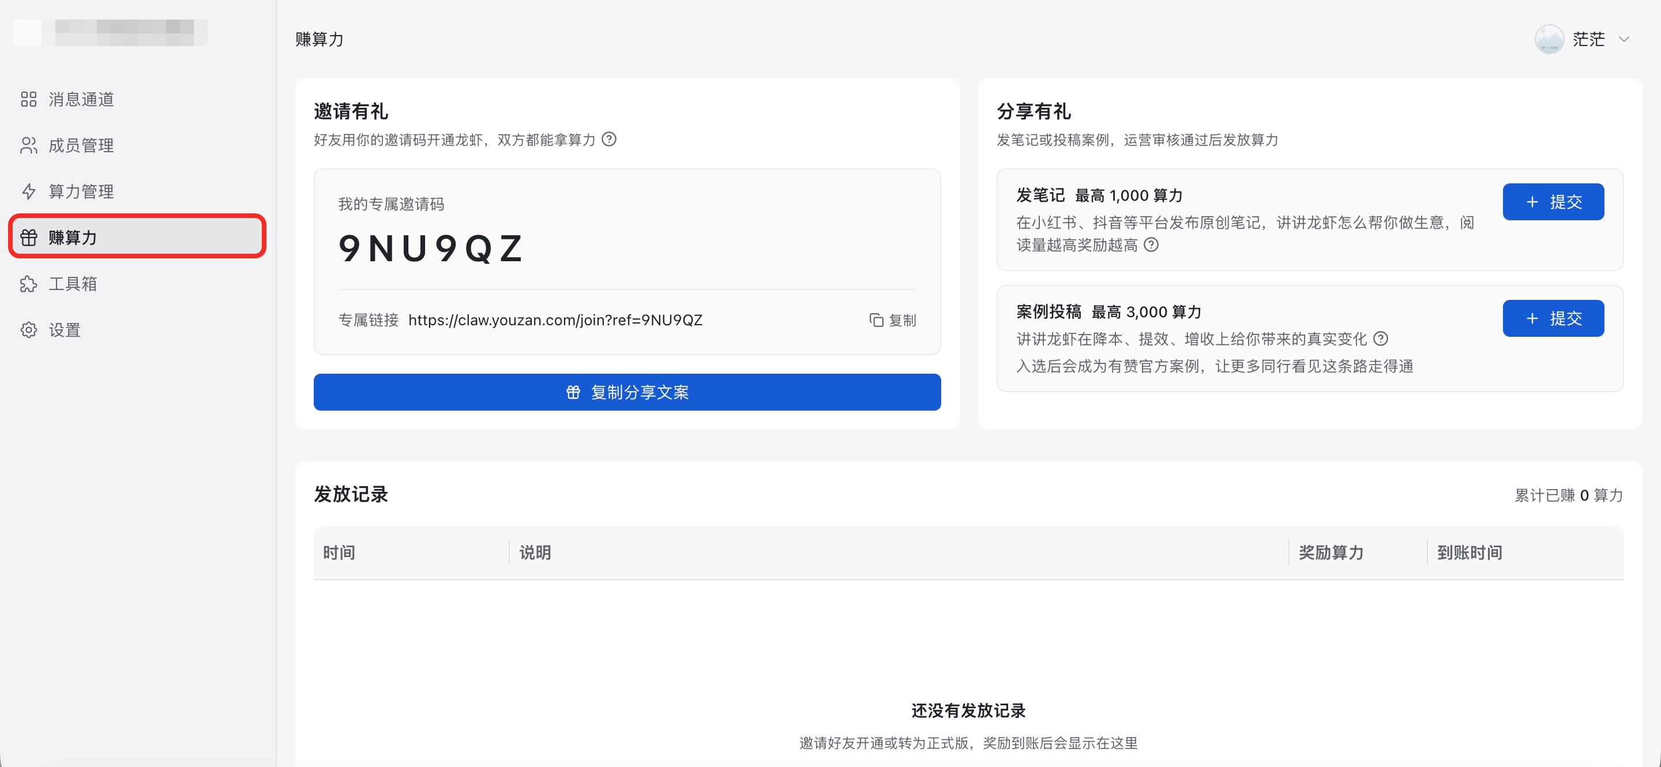The width and height of the screenshot is (1661, 767).
Task: Click 累计已赚 0 算力 text
Action: pyautogui.click(x=1568, y=495)
